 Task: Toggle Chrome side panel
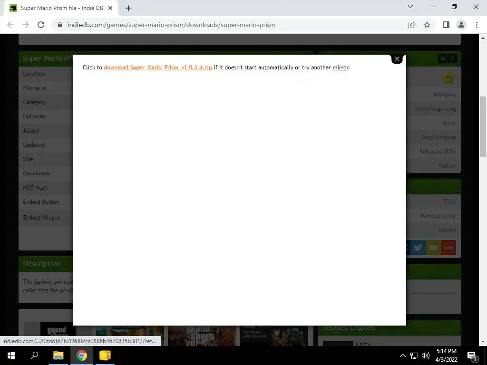pos(446,25)
